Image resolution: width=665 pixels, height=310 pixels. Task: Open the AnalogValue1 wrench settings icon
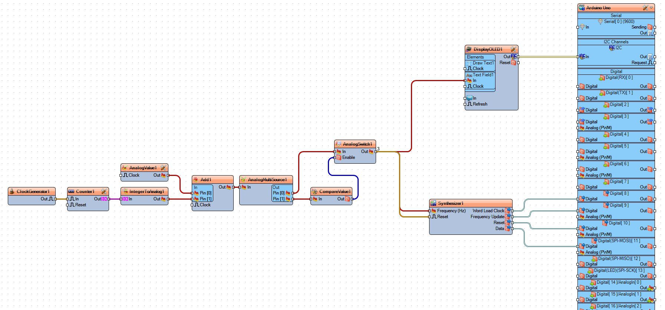pyautogui.click(x=163, y=168)
